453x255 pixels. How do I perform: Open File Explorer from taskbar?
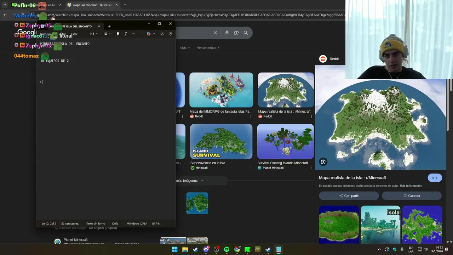tap(185, 249)
